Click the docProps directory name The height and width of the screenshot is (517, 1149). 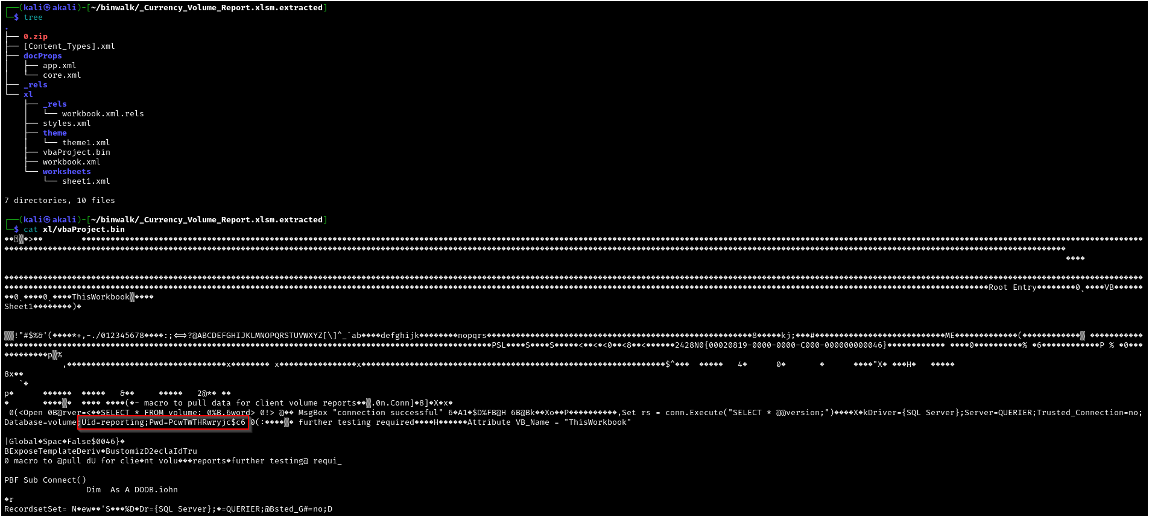pyautogui.click(x=42, y=56)
